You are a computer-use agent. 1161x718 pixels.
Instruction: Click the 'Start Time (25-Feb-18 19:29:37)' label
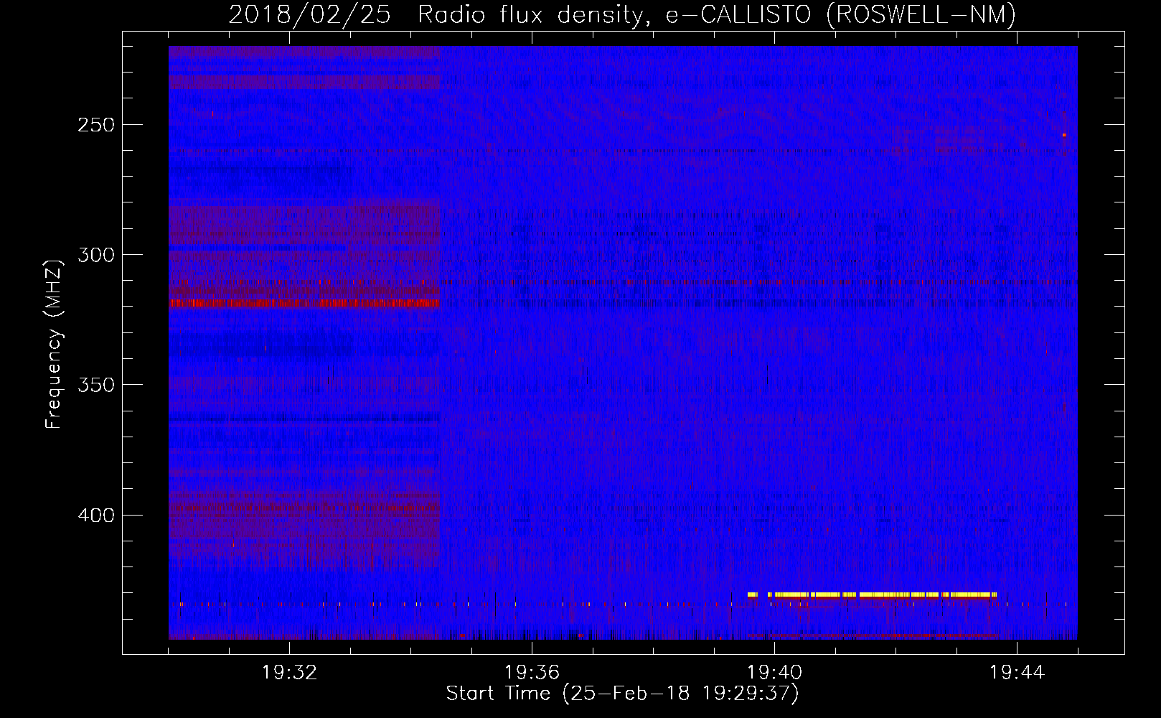622,694
